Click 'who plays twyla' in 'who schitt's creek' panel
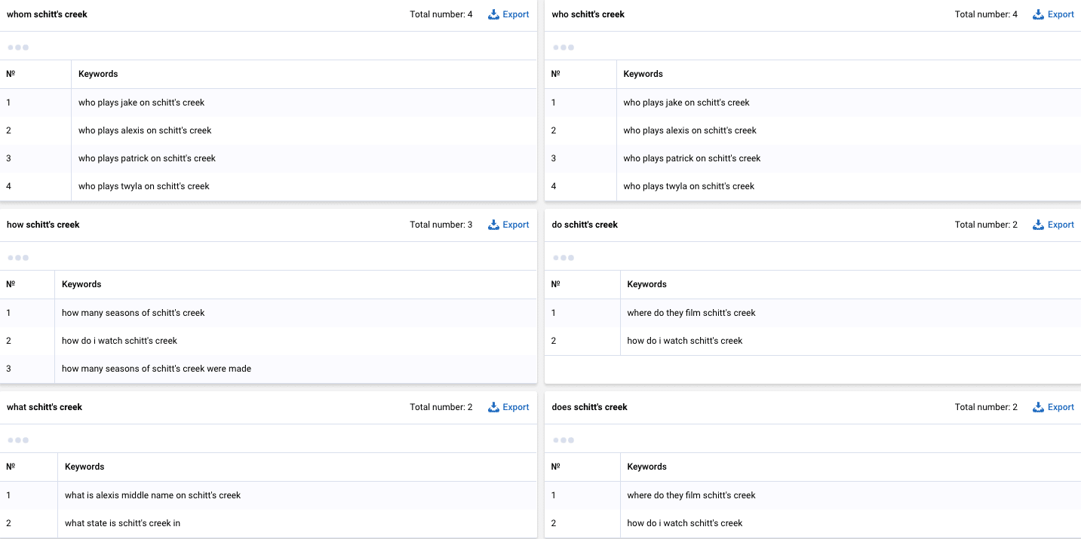 689,186
